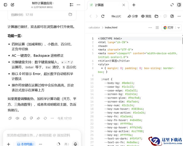
Task: Open the task list icon in the chat header
Action: pyautogui.click(x=71, y=5)
